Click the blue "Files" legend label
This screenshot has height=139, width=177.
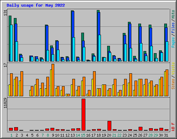173,27
